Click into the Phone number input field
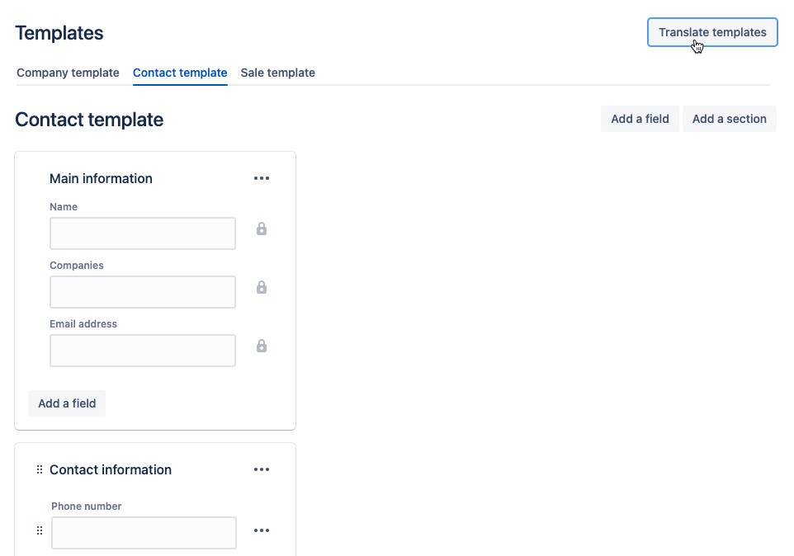 coord(144,533)
